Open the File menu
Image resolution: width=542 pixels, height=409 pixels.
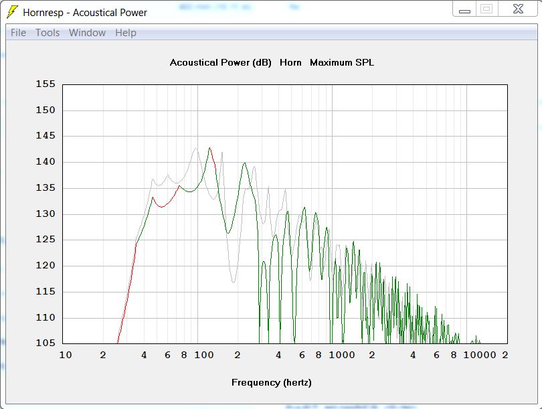point(18,33)
